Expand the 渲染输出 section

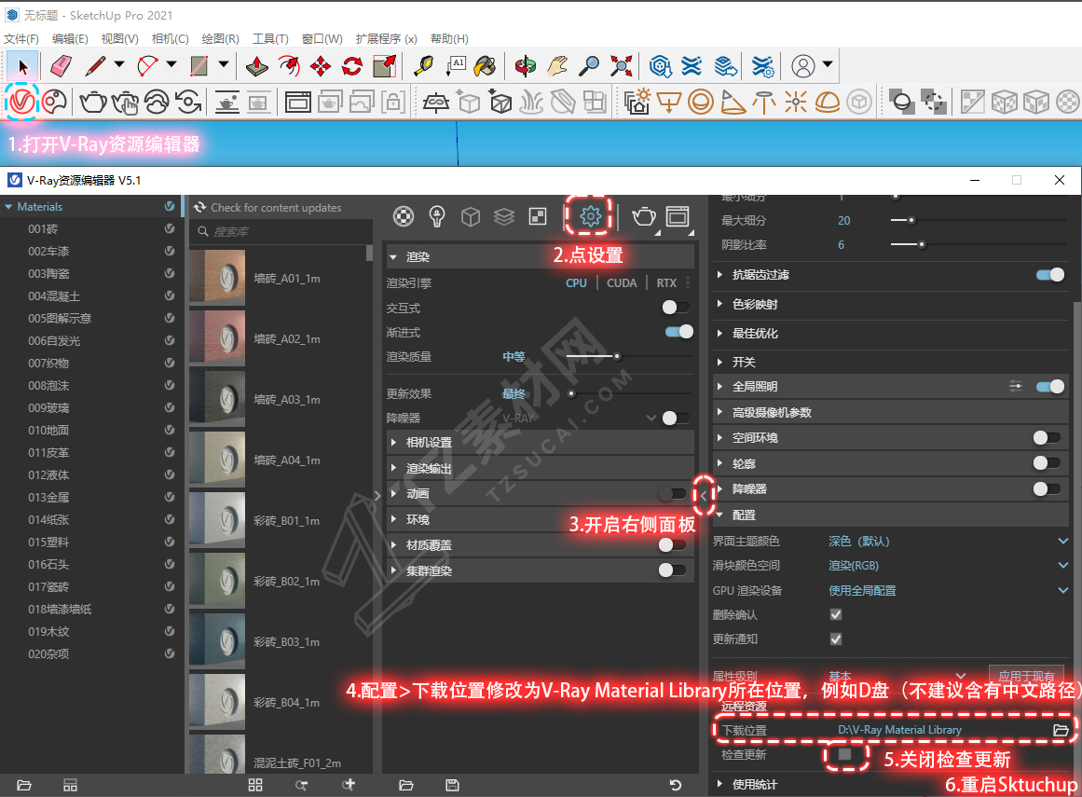coord(393,469)
